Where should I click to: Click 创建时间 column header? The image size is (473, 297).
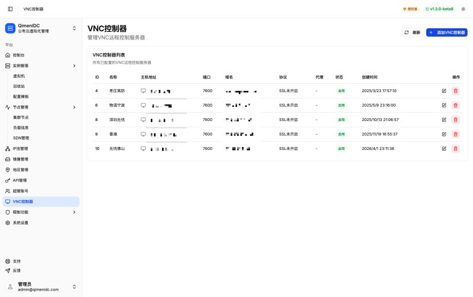tap(370, 77)
